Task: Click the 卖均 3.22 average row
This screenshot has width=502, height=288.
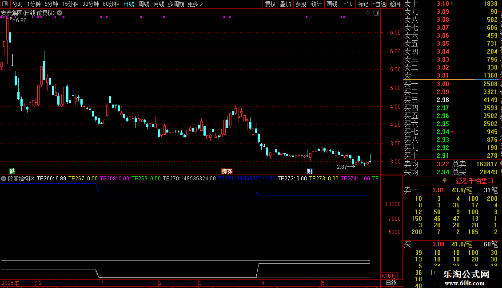Action: (426, 164)
